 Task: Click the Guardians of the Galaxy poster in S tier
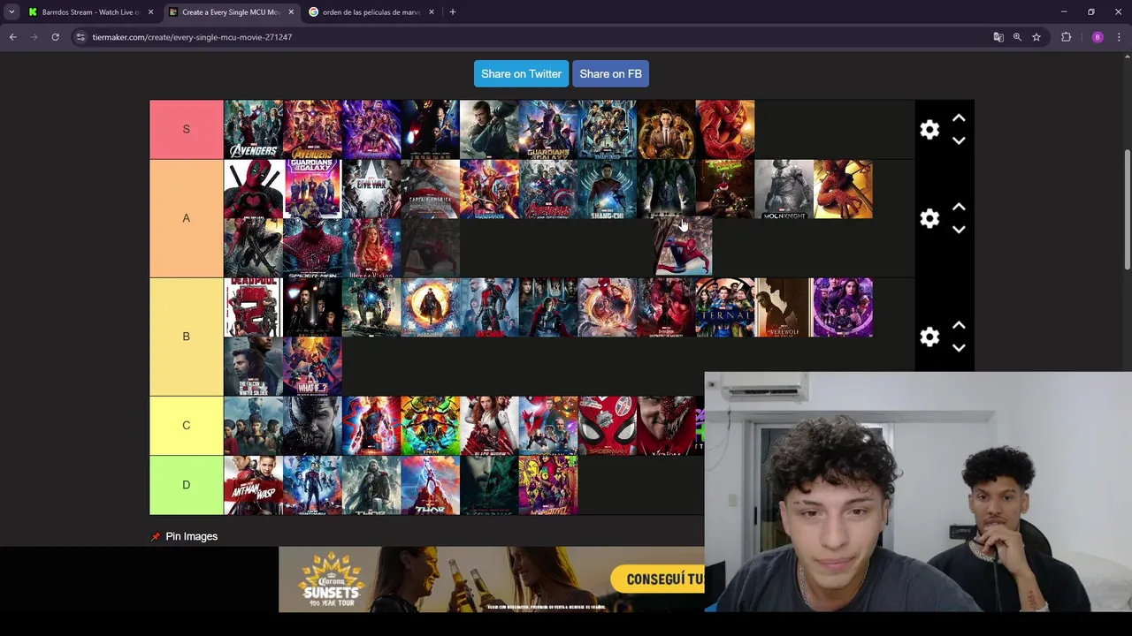548,129
